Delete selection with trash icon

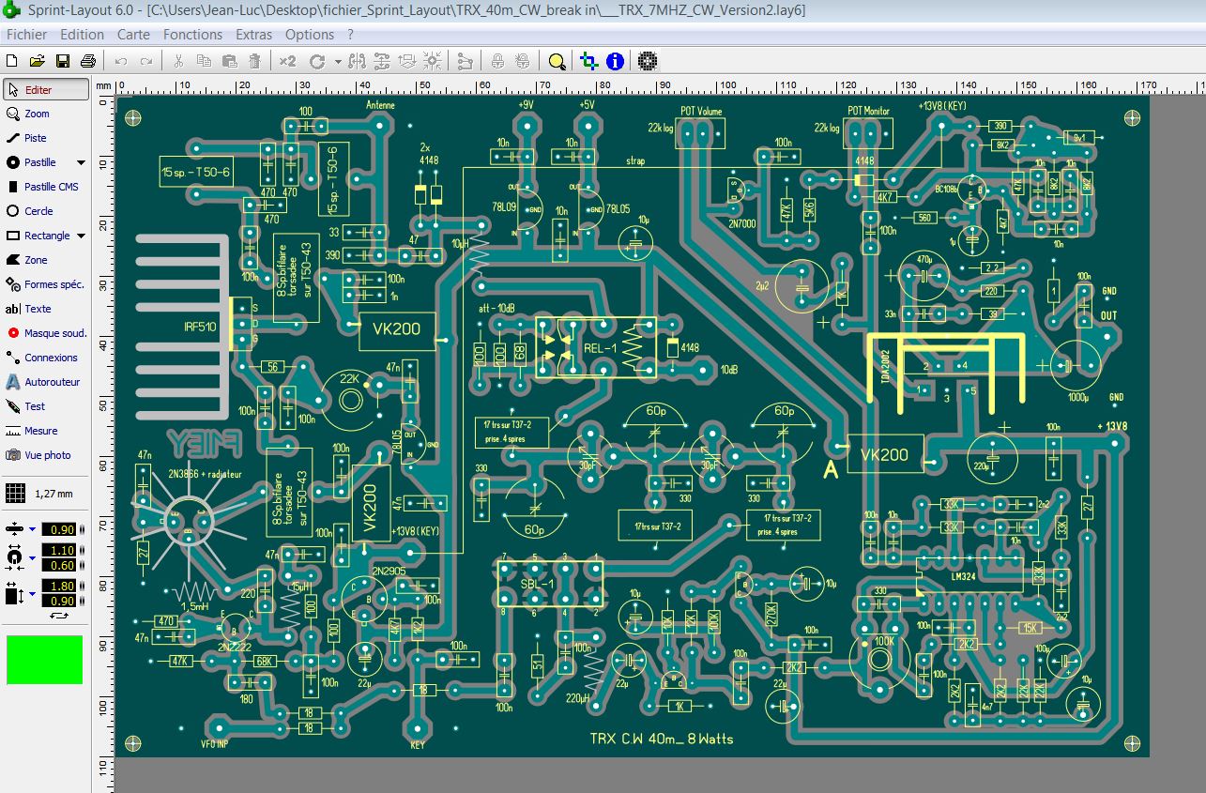coord(254,61)
